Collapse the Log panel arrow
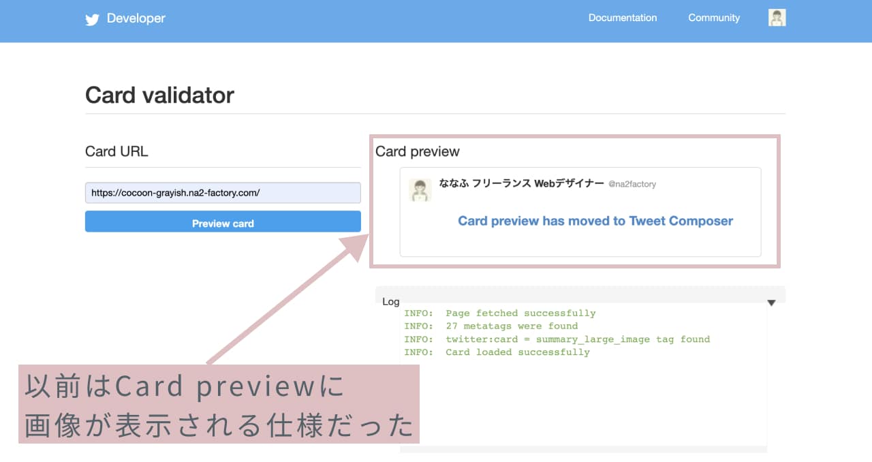This screenshot has height=462, width=872. 771,303
